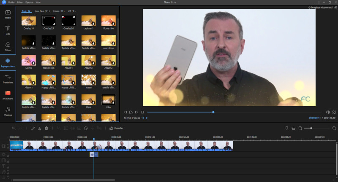Image resolution: width=338 pixels, height=182 pixels.
Task: Open the Animations panel
Action: click(8, 95)
